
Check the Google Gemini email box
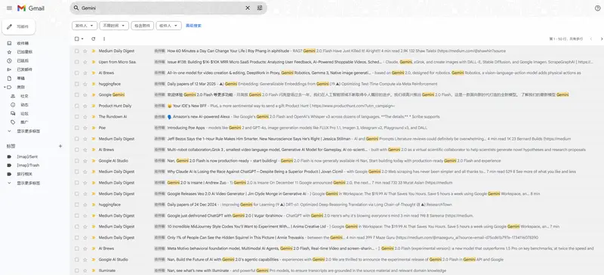click(x=77, y=94)
